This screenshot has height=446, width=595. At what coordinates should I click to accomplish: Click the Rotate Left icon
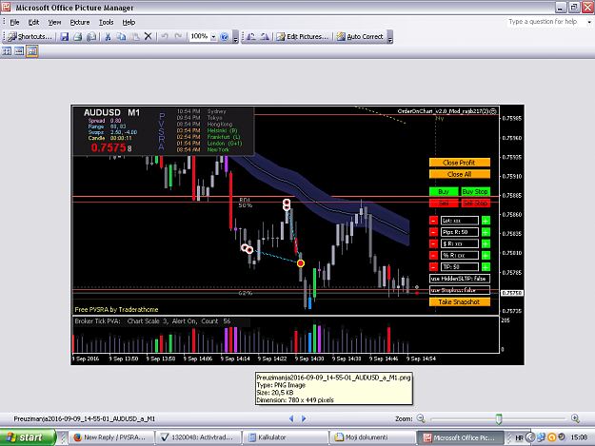[250, 36]
